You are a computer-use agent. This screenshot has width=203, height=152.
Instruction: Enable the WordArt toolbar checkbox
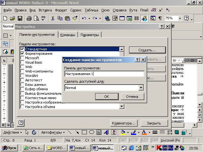pos(22,76)
